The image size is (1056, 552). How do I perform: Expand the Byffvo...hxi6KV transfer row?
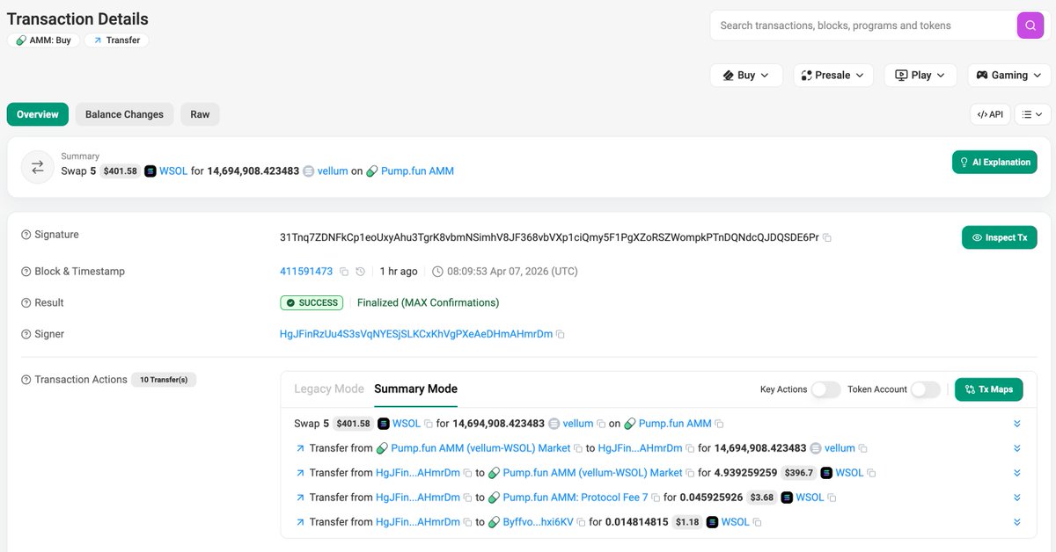(1016, 522)
